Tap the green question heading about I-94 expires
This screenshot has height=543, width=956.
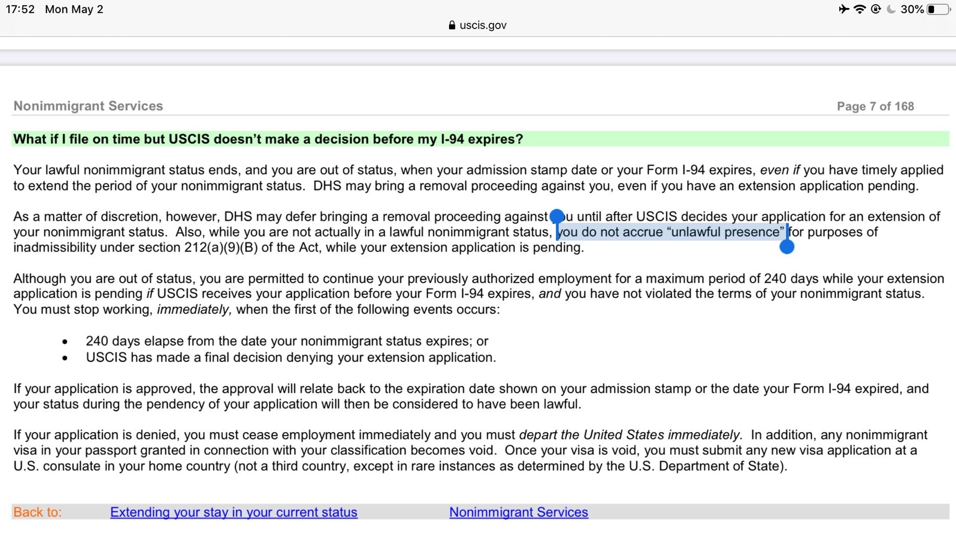[480, 139]
